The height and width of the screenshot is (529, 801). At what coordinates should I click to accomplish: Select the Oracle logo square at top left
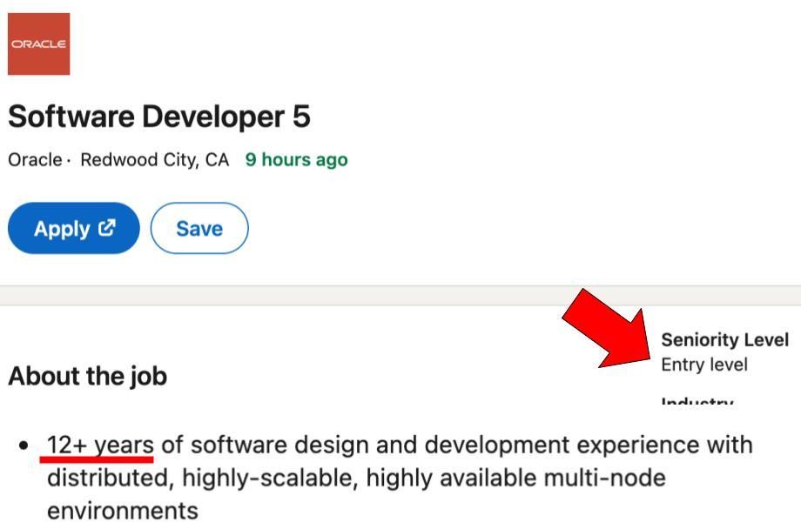tap(39, 44)
